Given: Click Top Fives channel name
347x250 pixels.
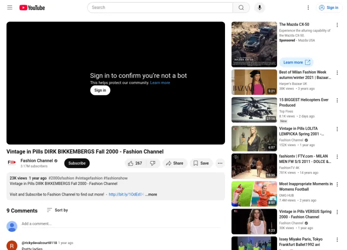Looking at the screenshot, I should [x=286, y=111].
